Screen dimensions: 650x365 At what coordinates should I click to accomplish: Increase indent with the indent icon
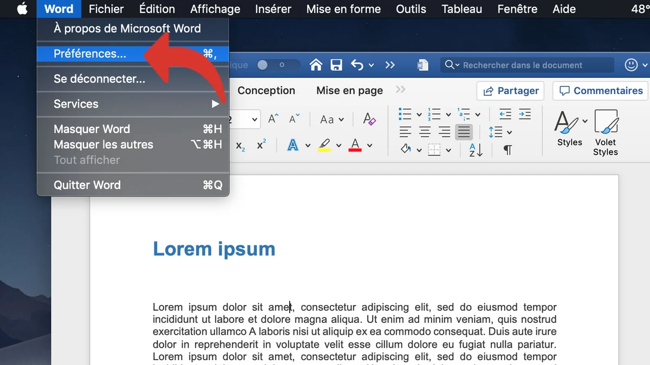point(524,114)
